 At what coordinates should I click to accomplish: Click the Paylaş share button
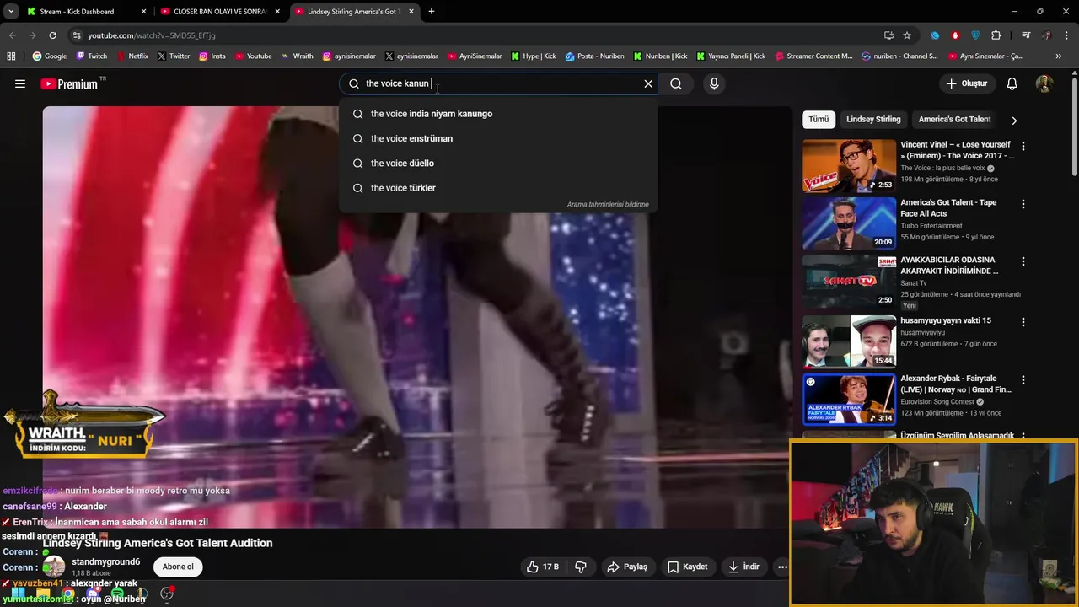pyautogui.click(x=627, y=567)
